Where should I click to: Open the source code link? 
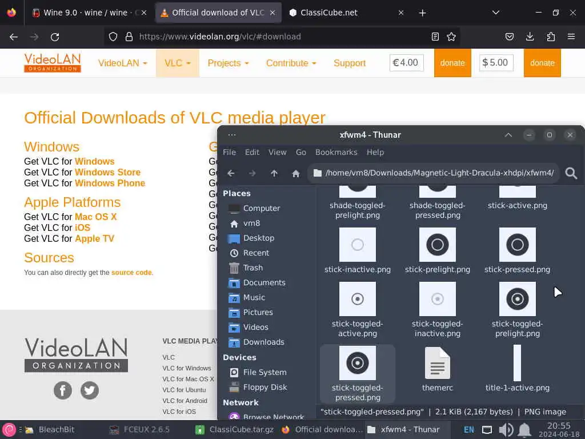[x=131, y=273]
